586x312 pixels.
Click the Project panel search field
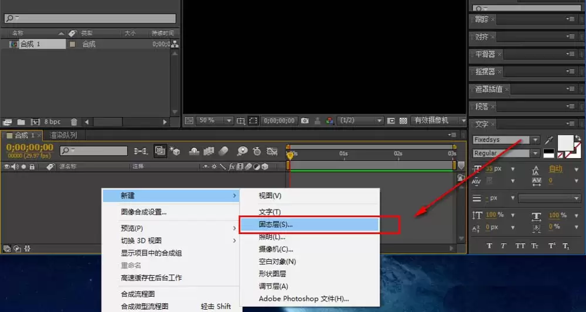pyautogui.click(x=90, y=18)
